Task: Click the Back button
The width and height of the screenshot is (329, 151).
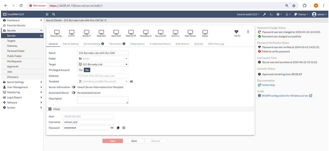Action: click(x=134, y=141)
